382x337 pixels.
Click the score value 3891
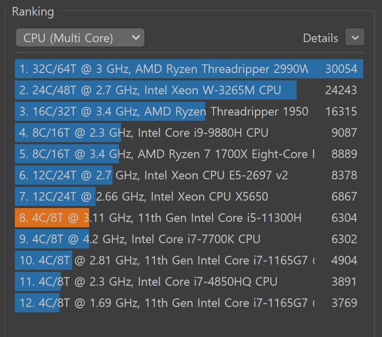pyautogui.click(x=344, y=282)
